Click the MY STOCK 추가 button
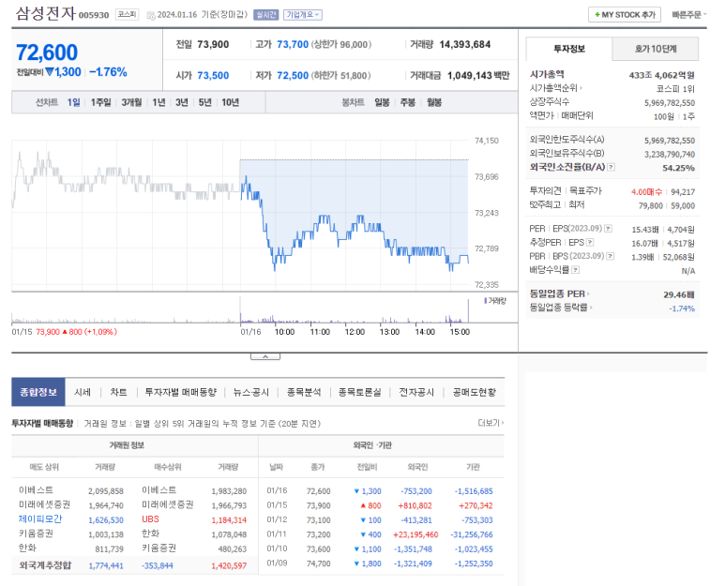Screen dimensions: 725x586 pyautogui.click(x=625, y=15)
